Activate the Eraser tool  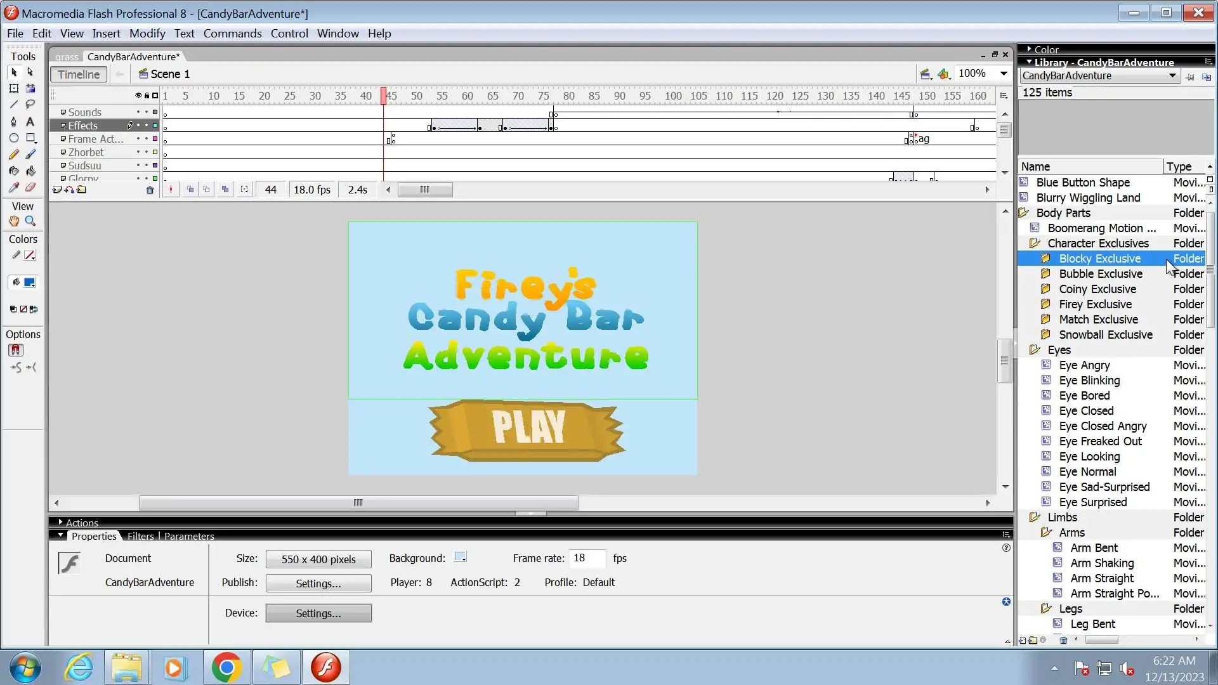(30, 188)
